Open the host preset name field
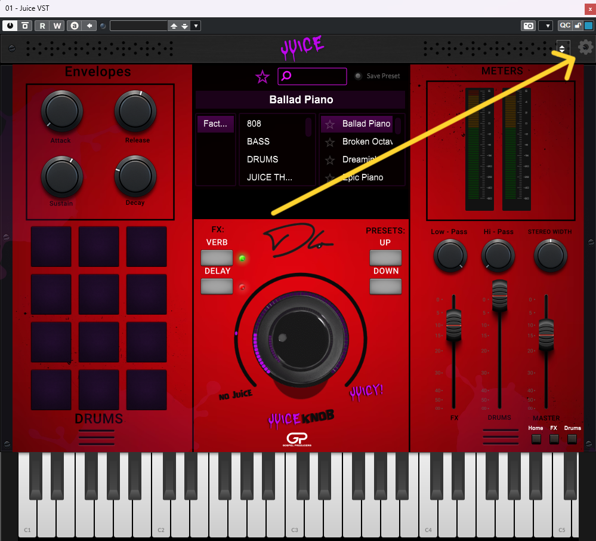Viewport: 596px width, 541px height. (139, 26)
